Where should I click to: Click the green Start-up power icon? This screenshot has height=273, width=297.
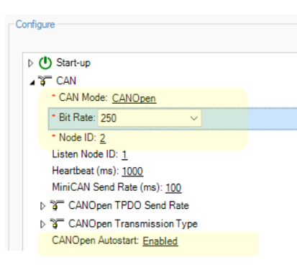click(45, 63)
